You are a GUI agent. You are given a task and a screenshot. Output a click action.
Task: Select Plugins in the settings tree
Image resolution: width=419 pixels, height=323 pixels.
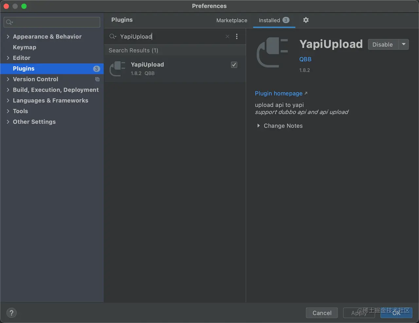(x=24, y=68)
